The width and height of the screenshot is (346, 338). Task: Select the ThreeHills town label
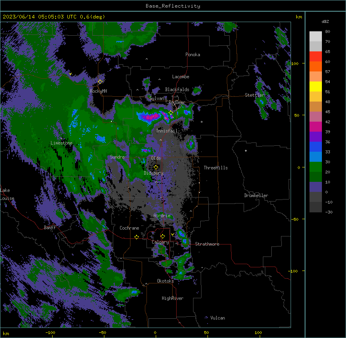click(216, 168)
